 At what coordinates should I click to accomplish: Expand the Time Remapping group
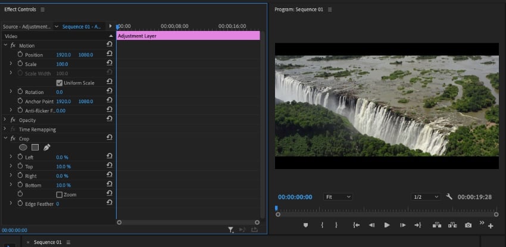pyautogui.click(x=5, y=129)
